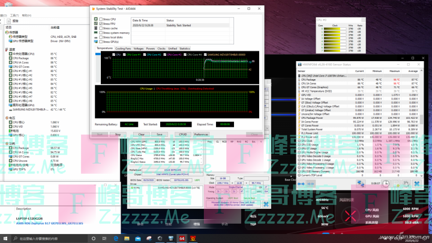
Task: Enable Stress GPU(s) checkbox
Action: pyautogui.click(x=101, y=41)
